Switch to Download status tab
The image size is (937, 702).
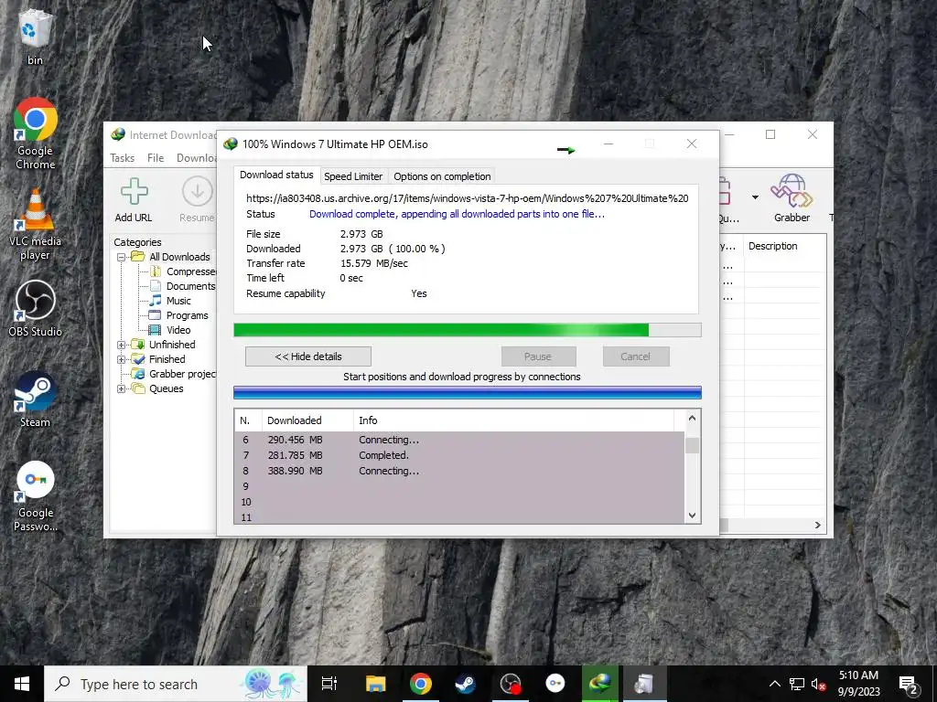(x=276, y=175)
